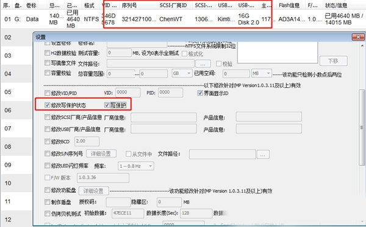Select row 09 in the device list
Screen dimensions: 366x227
(16, 165)
